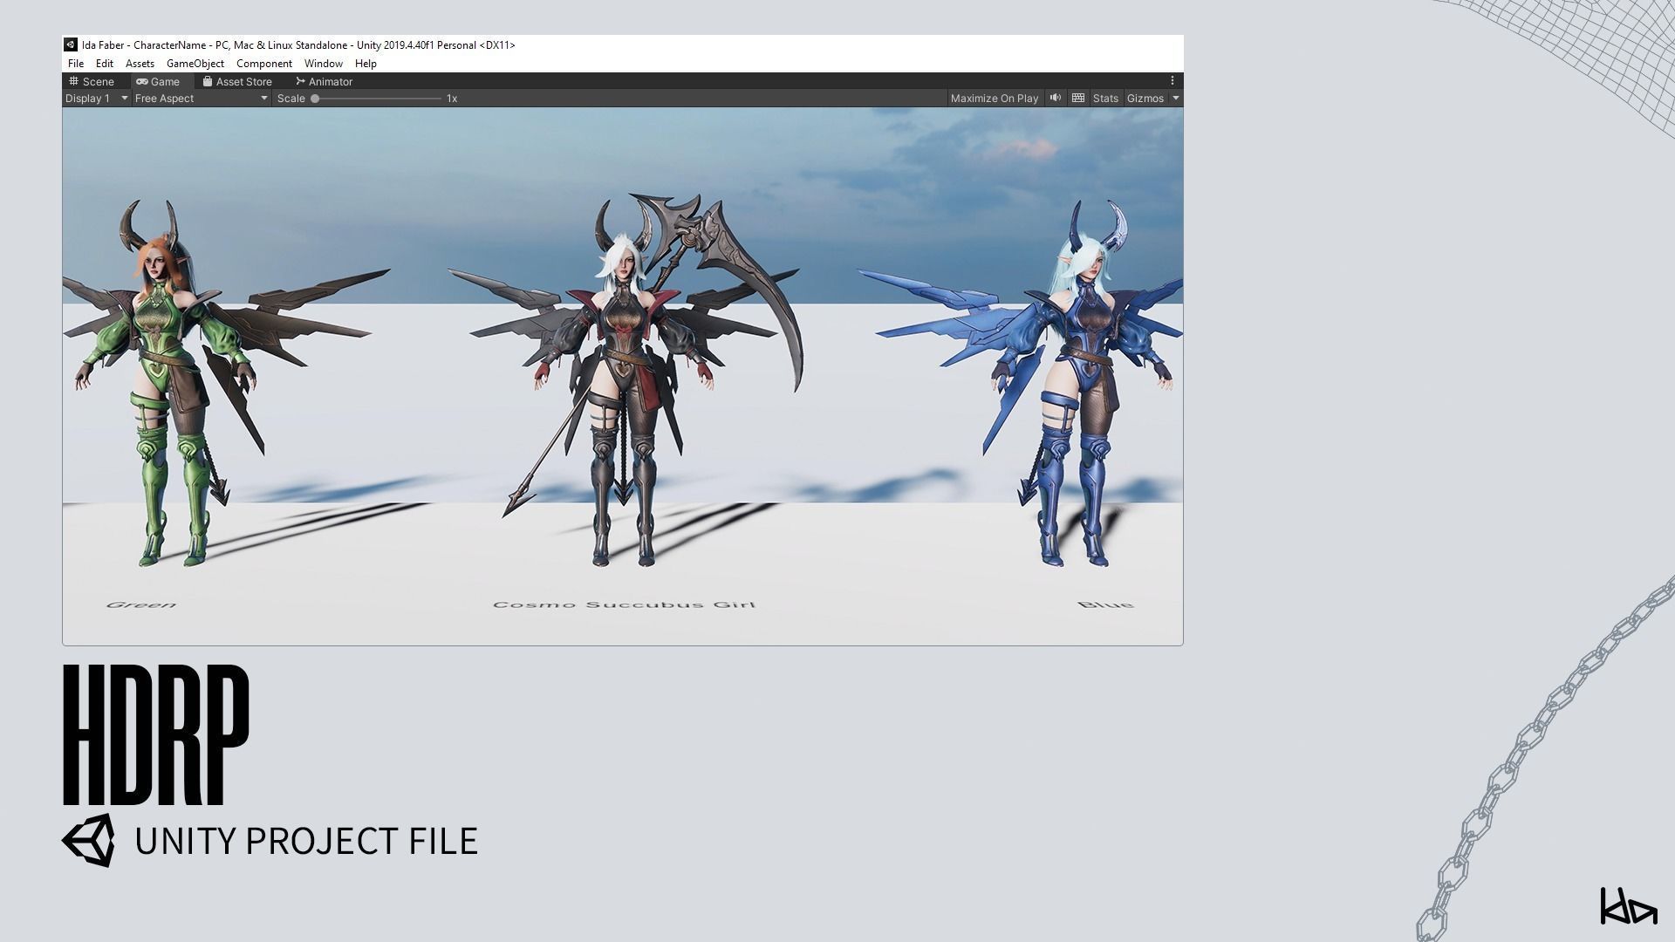The height and width of the screenshot is (942, 1675).
Task: Open the Window menu
Action: [323, 64]
